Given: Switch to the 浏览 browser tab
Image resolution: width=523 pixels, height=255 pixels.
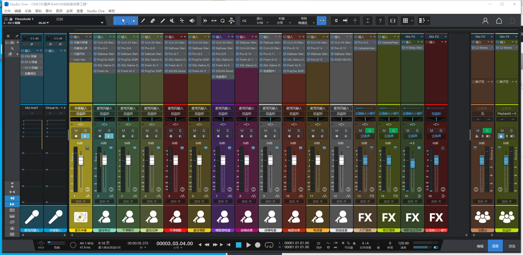Looking at the screenshot, I should 512,246.
